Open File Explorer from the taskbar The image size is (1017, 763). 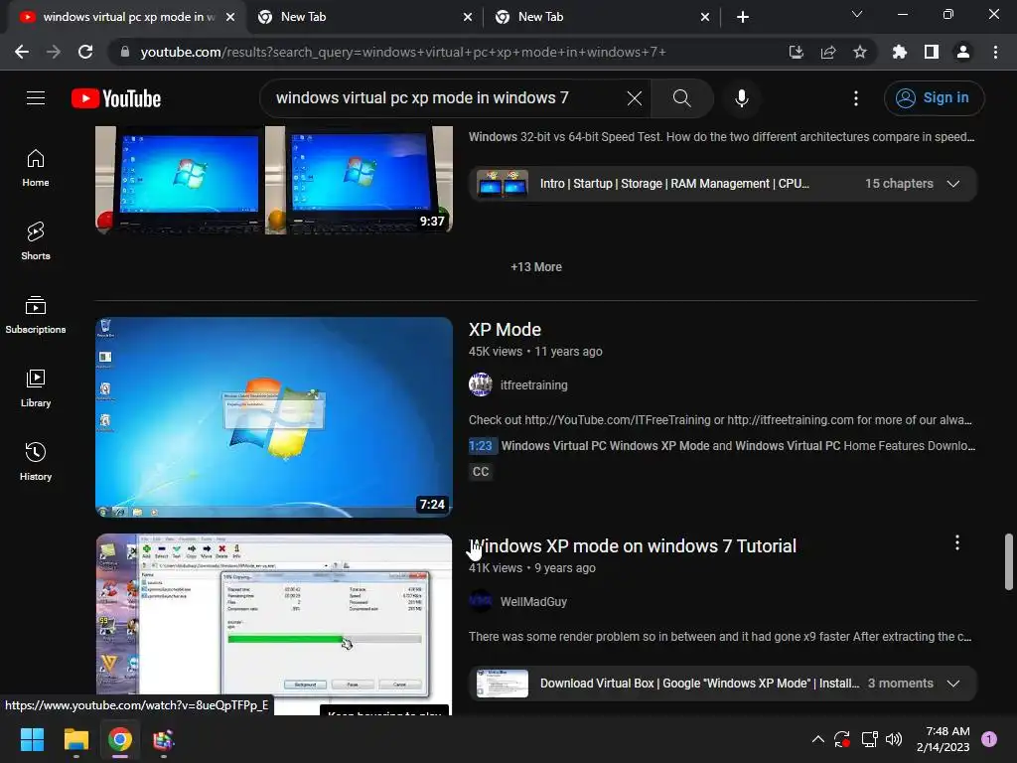(x=75, y=739)
